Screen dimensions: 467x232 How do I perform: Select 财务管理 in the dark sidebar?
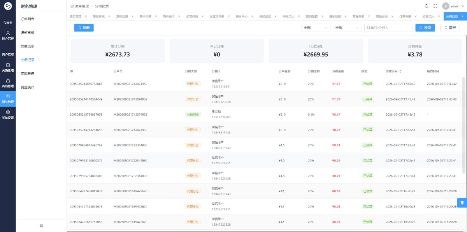pyautogui.click(x=8, y=98)
